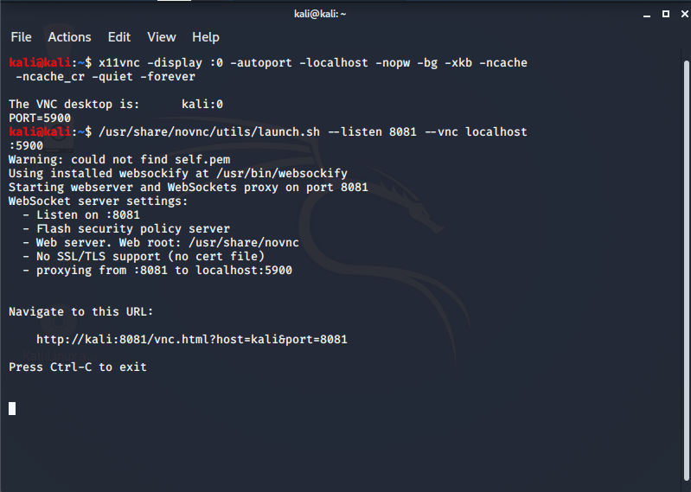Click the VNC desktop kali:0 line
691x492 pixels.
(x=116, y=104)
